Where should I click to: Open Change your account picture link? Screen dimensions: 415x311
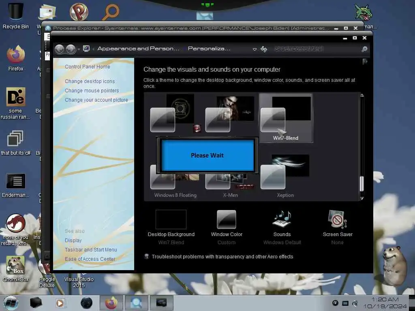(x=96, y=100)
